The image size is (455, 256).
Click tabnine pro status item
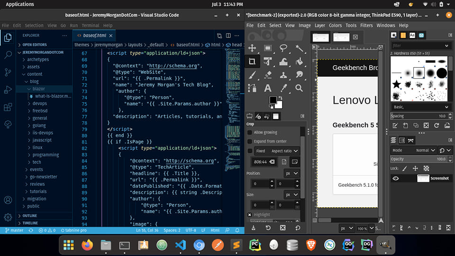[74, 230]
